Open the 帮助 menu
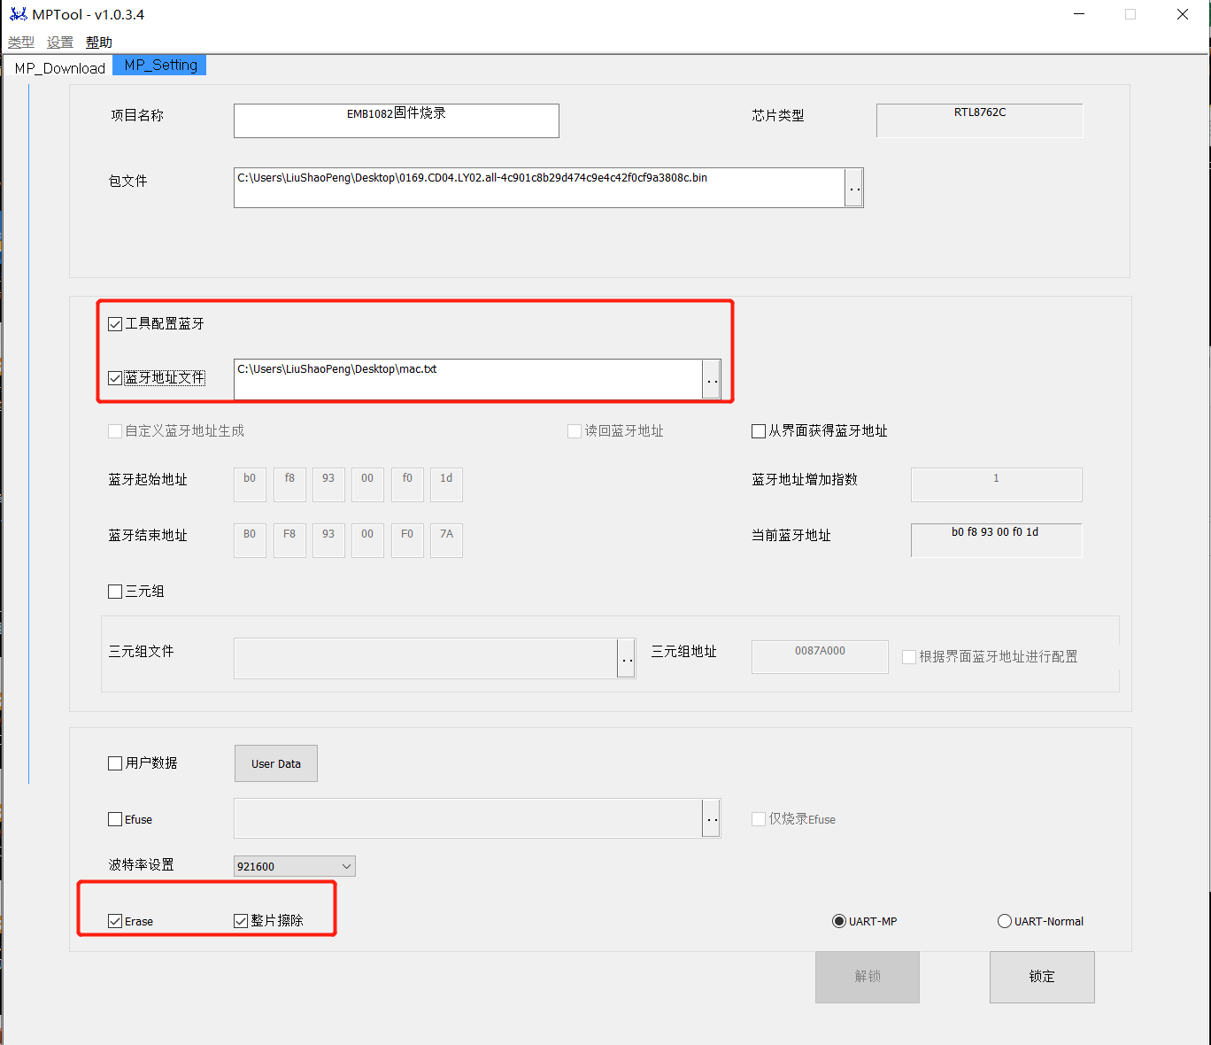The image size is (1211, 1045). tap(99, 42)
